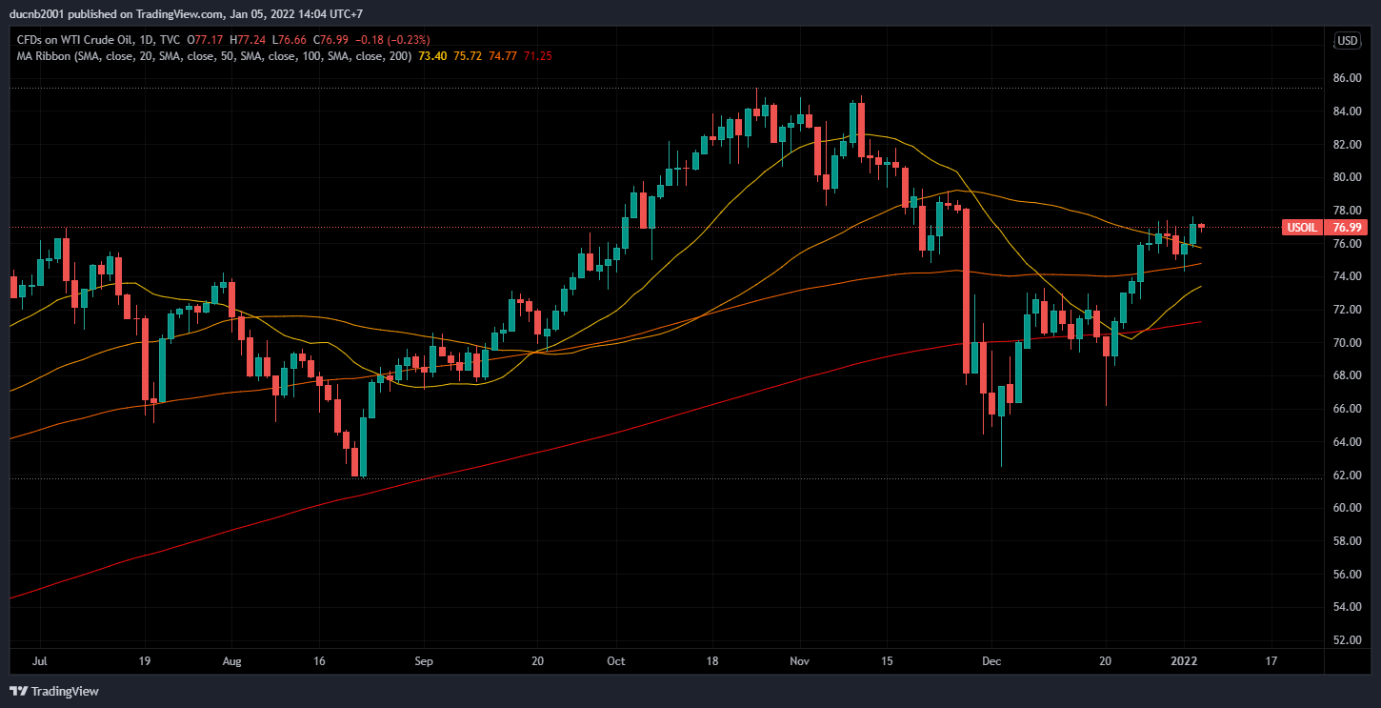Click the SMA 100 value 74.77
The height and width of the screenshot is (708, 1381).
pyautogui.click(x=503, y=56)
